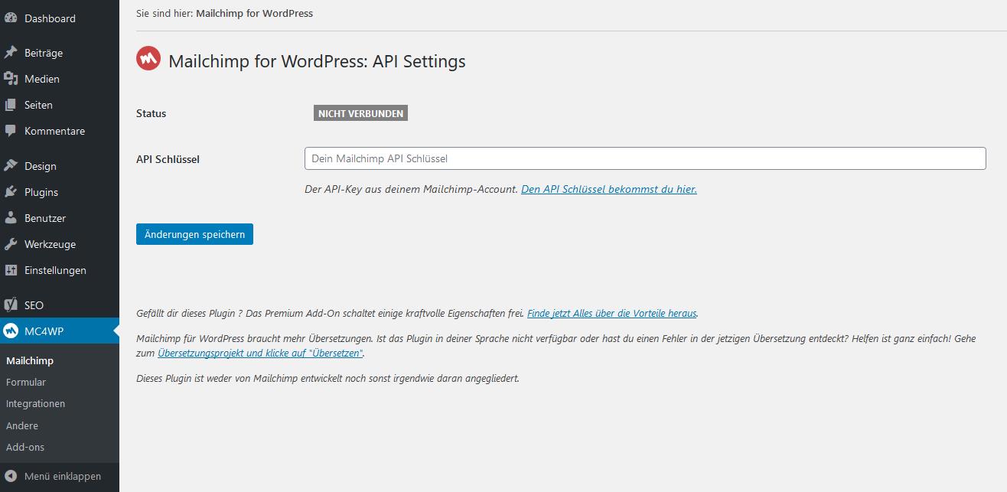This screenshot has width=1007, height=492.
Task: Click the Benutzer person icon
Action: point(11,218)
